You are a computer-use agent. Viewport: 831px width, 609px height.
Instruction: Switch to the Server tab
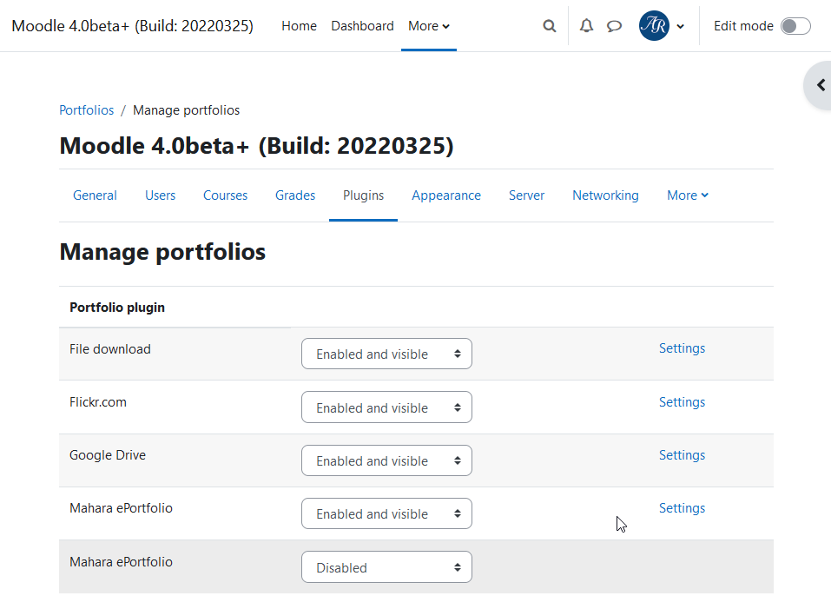pyautogui.click(x=526, y=195)
